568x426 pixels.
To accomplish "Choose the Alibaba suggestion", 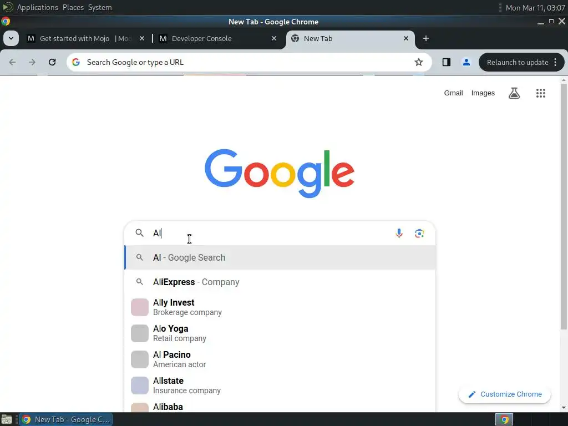I will 280,406.
